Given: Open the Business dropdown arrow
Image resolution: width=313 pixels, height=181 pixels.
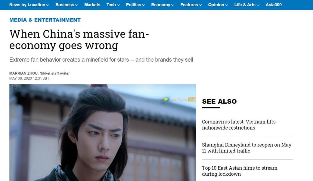Looking at the screenshot, I should click(76, 5).
